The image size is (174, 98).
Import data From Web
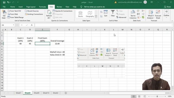click(x=13, y=14)
